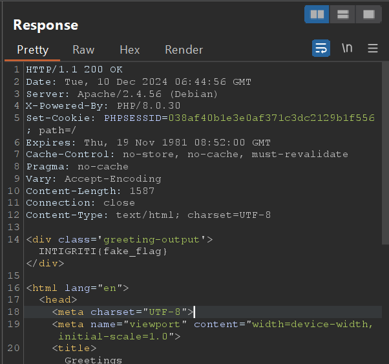Click the INTIGRITI{fake_flag} text
Image resolution: width=389 pixels, height=364 pixels.
pyautogui.click(x=103, y=252)
